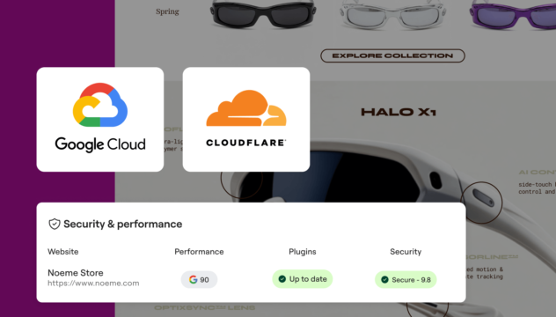Click the Website column header
This screenshot has width=556, height=317.
[63, 252]
